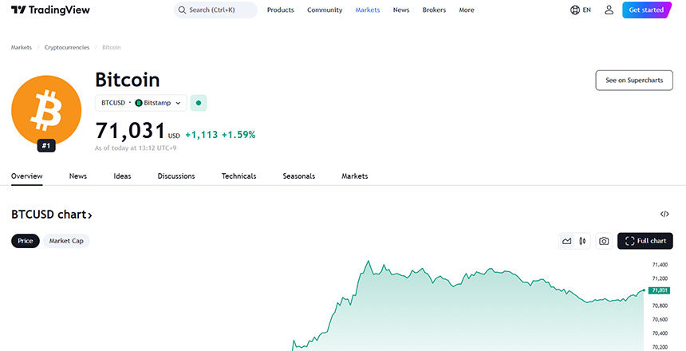Open the Brokers menu
The image size is (686, 351).
434,10
